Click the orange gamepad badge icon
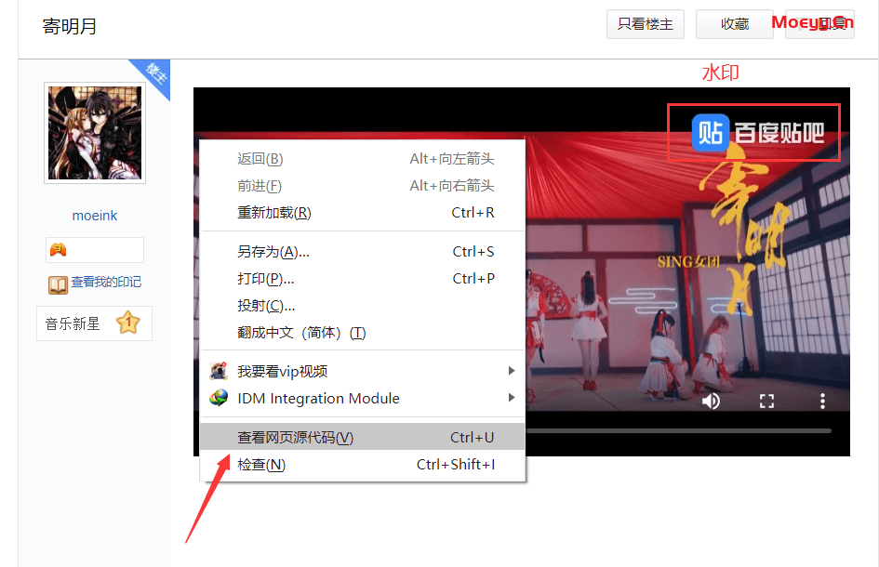The height and width of the screenshot is (567, 879). pyautogui.click(x=58, y=250)
